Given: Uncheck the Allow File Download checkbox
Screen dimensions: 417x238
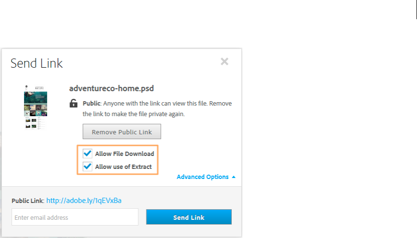Looking at the screenshot, I should click(x=87, y=154).
